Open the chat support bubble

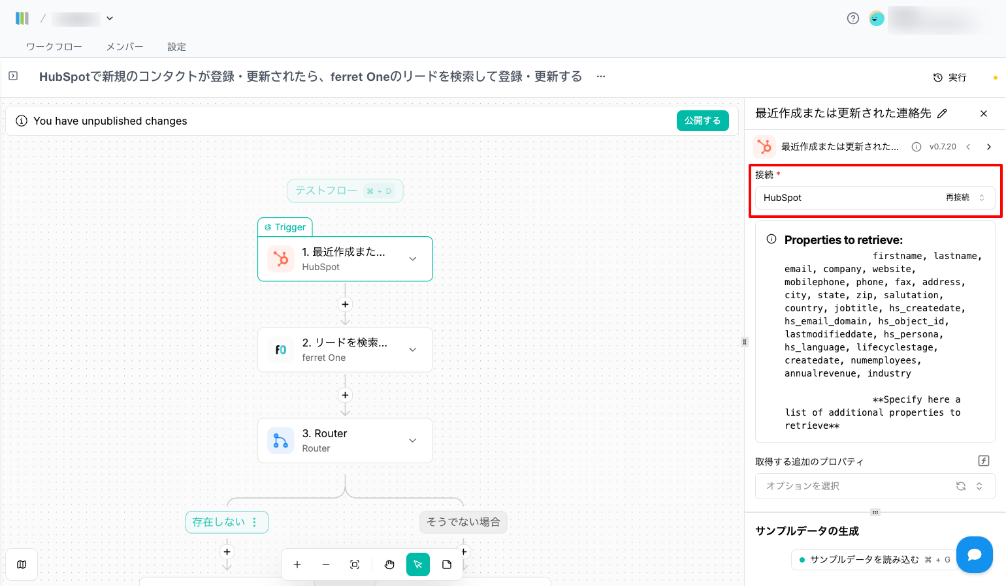[x=974, y=554]
